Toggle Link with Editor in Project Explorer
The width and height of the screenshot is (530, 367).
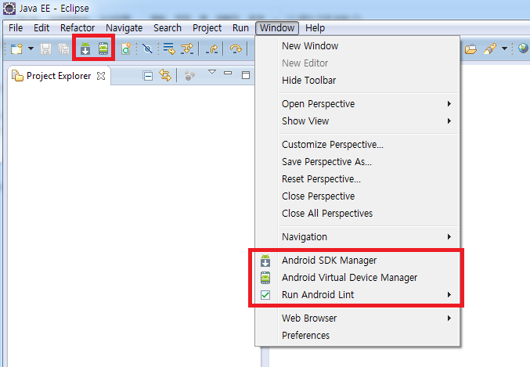pos(165,75)
